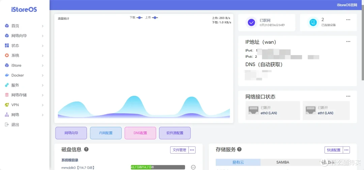
Task: Select the 易有云 storage tab
Action: click(x=238, y=162)
